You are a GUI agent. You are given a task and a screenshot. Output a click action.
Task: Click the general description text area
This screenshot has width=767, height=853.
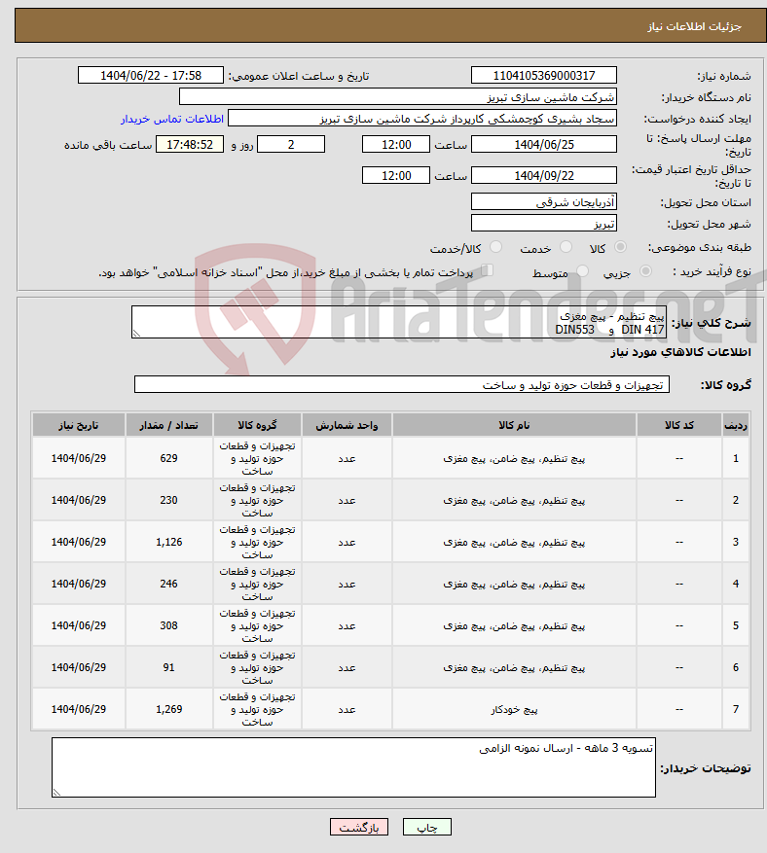pos(399,323)
